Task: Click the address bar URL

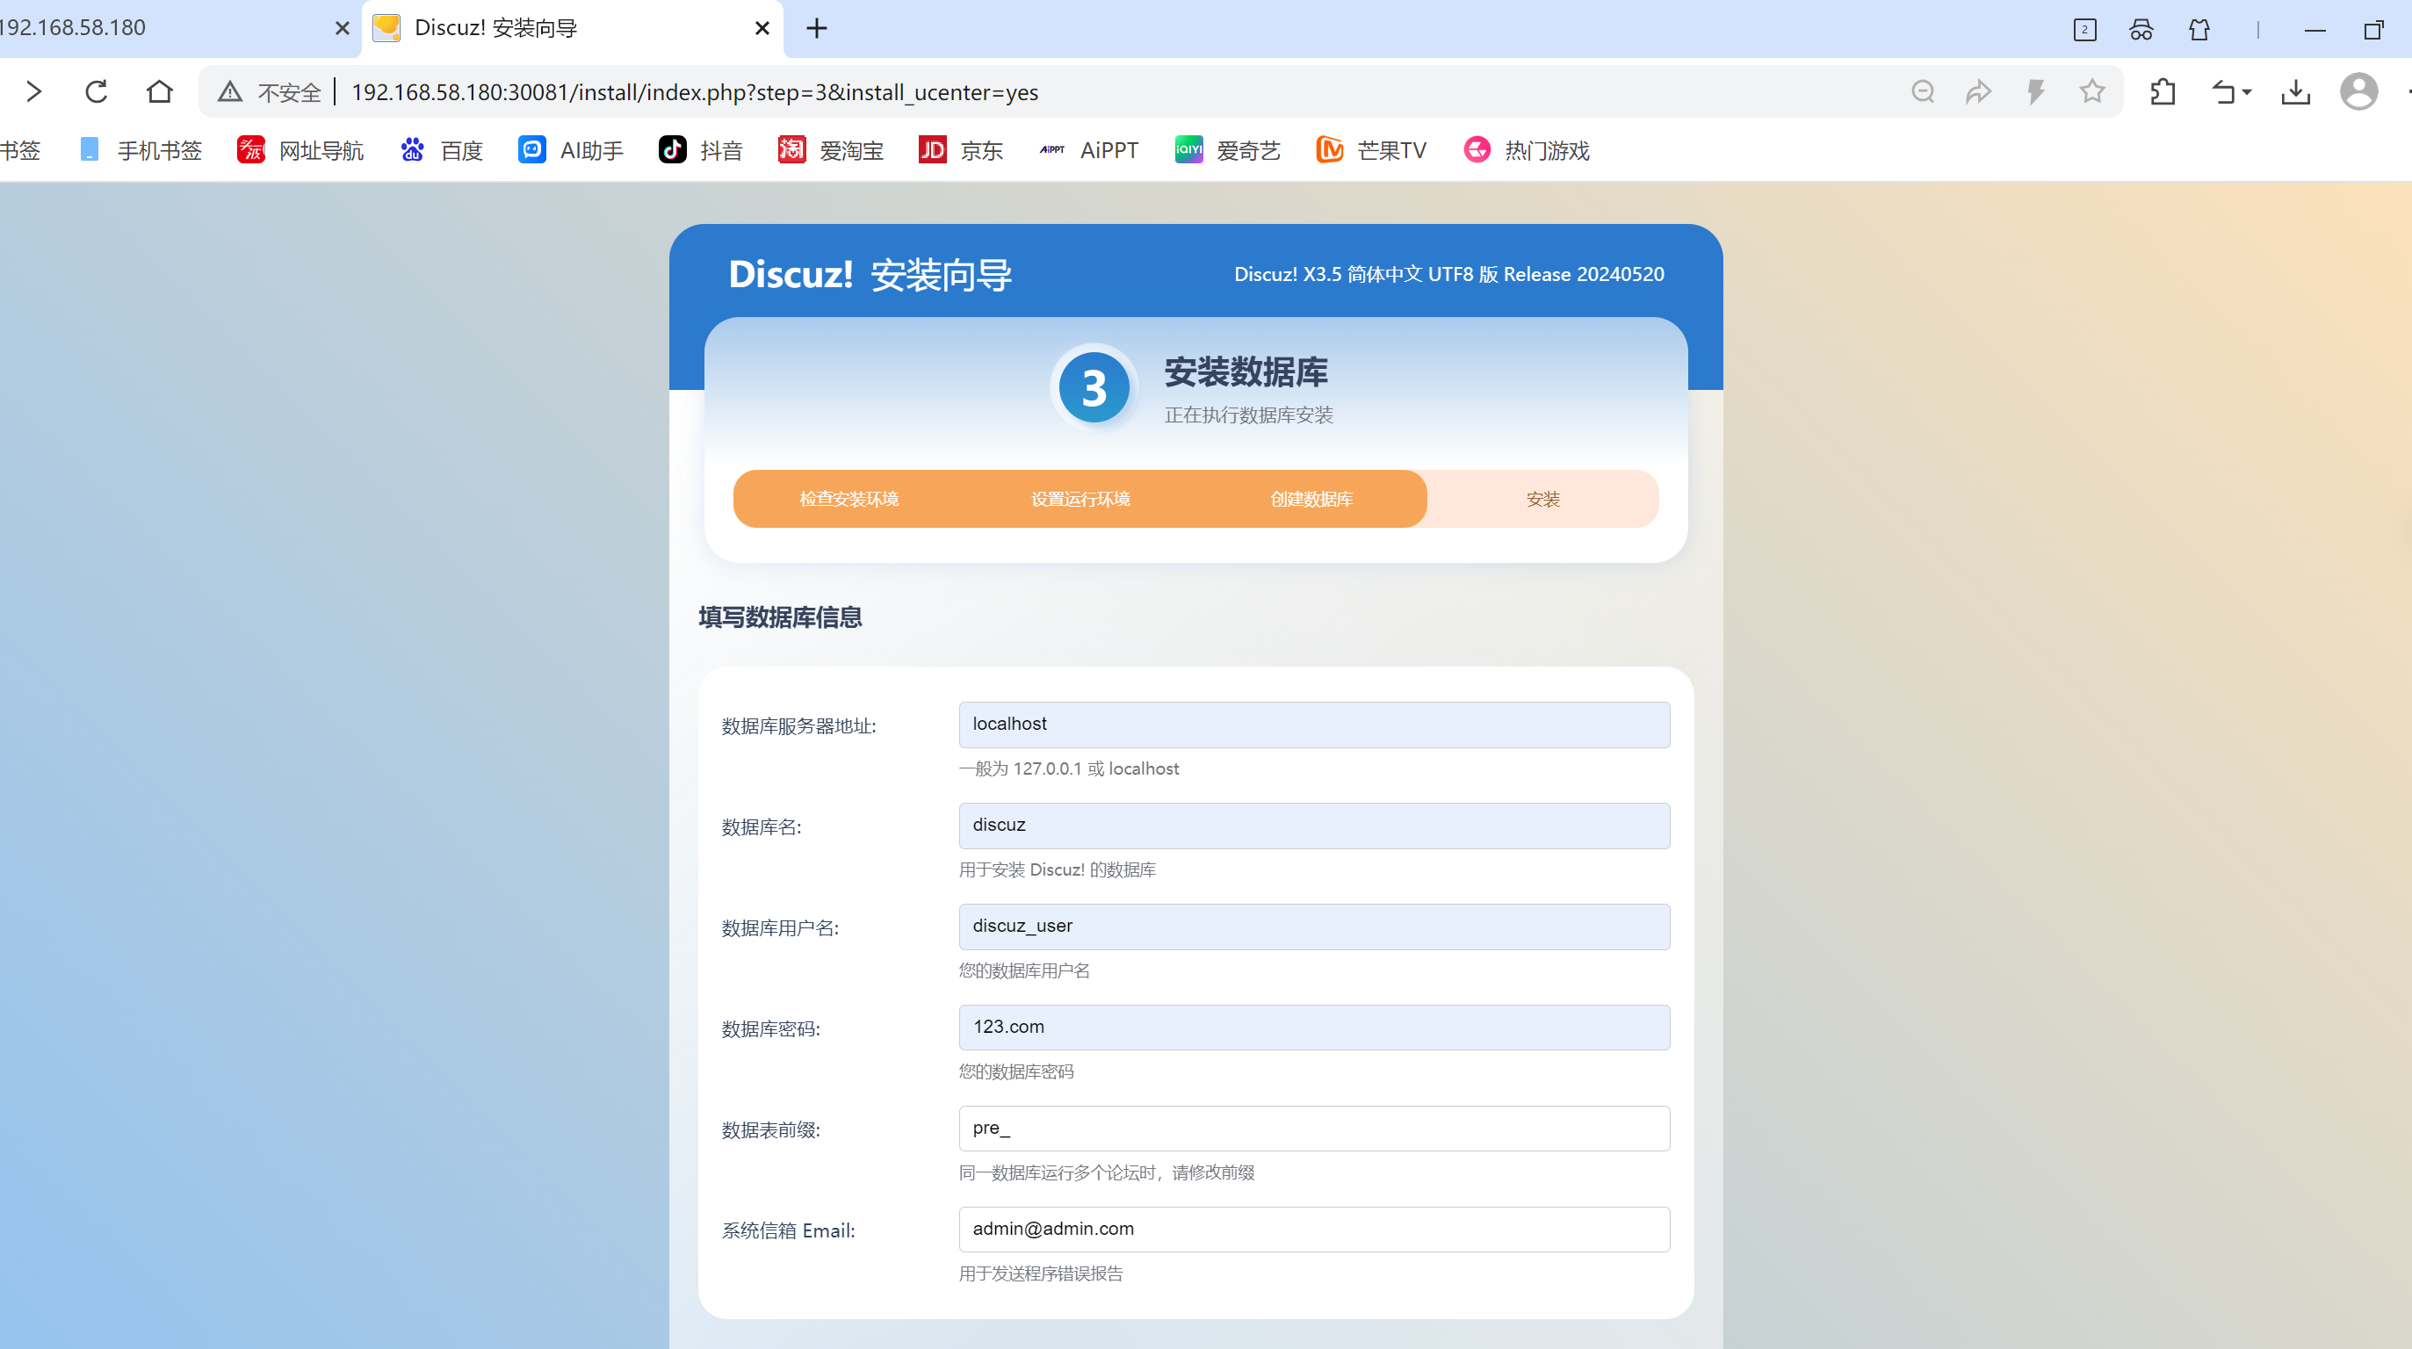Action: pyautogui.click(x=695, y=91)
